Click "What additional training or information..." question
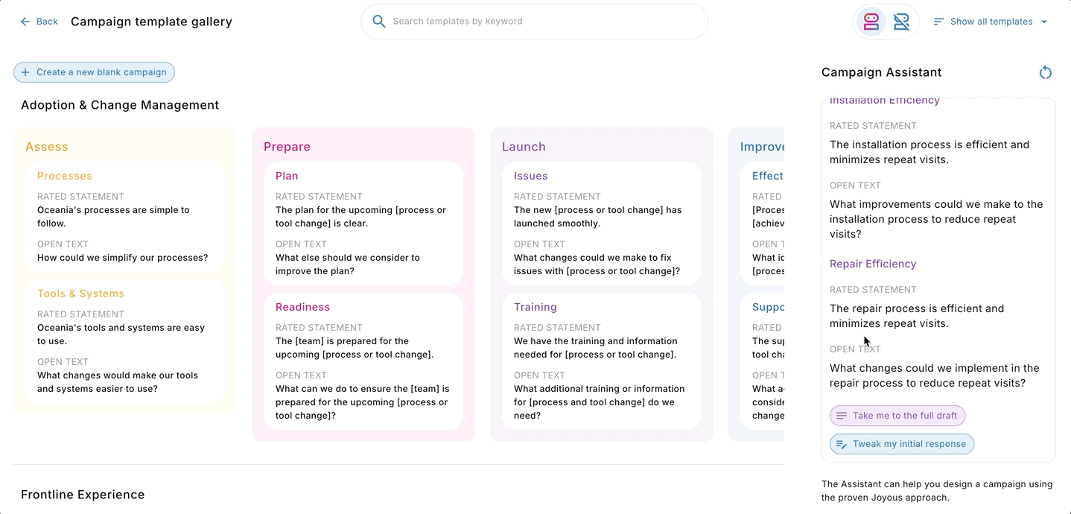Screen dimensions: 1071x514 coord(600,402)
